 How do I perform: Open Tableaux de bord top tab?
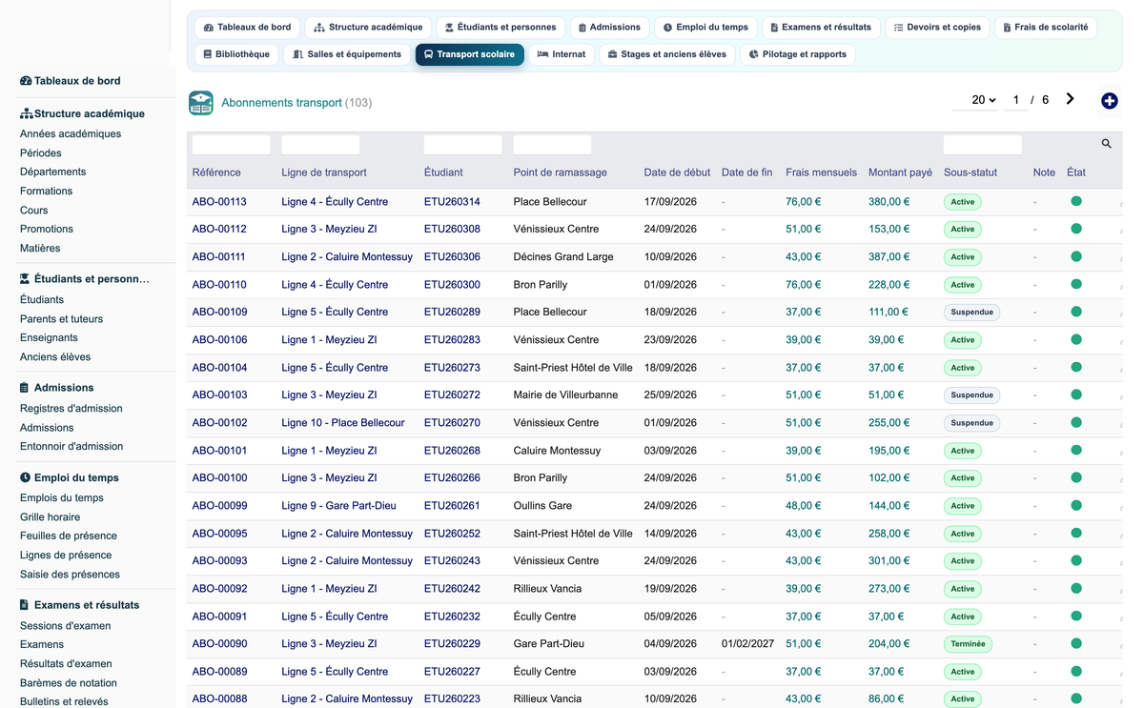coord(248,28)
